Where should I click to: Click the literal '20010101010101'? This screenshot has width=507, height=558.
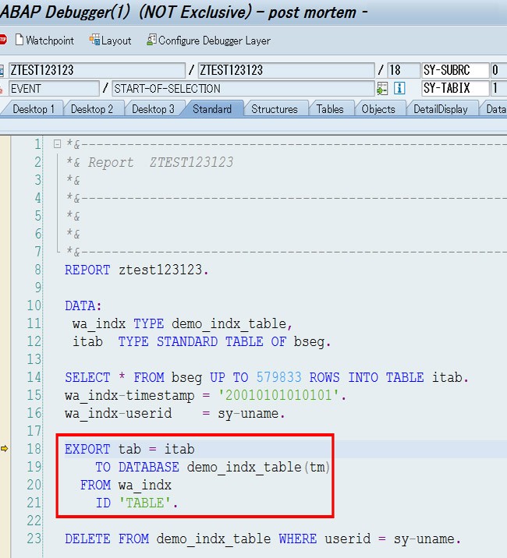pos(278,395)
